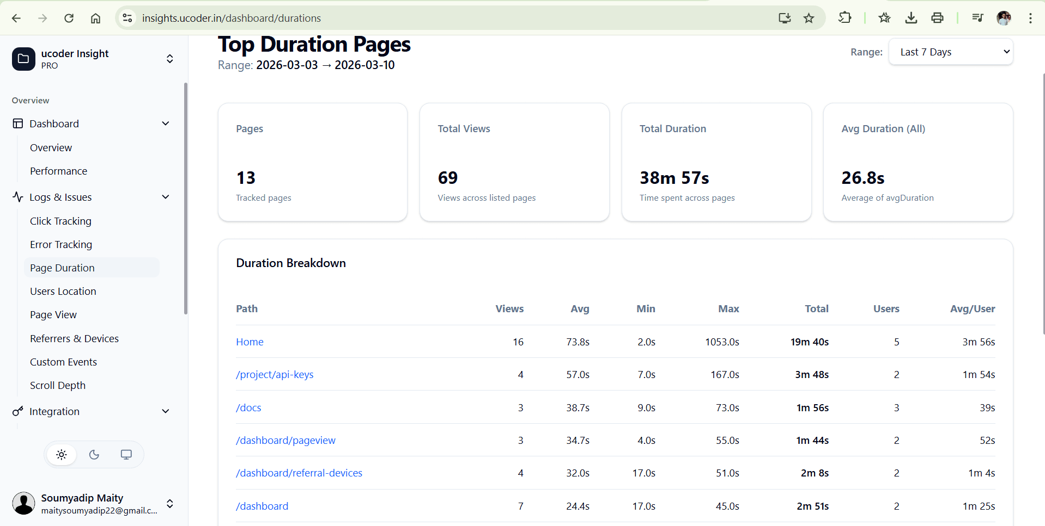1045x526 pixels.
Task: Click the ucoder Insight folder logo
Action: point(23,59)
